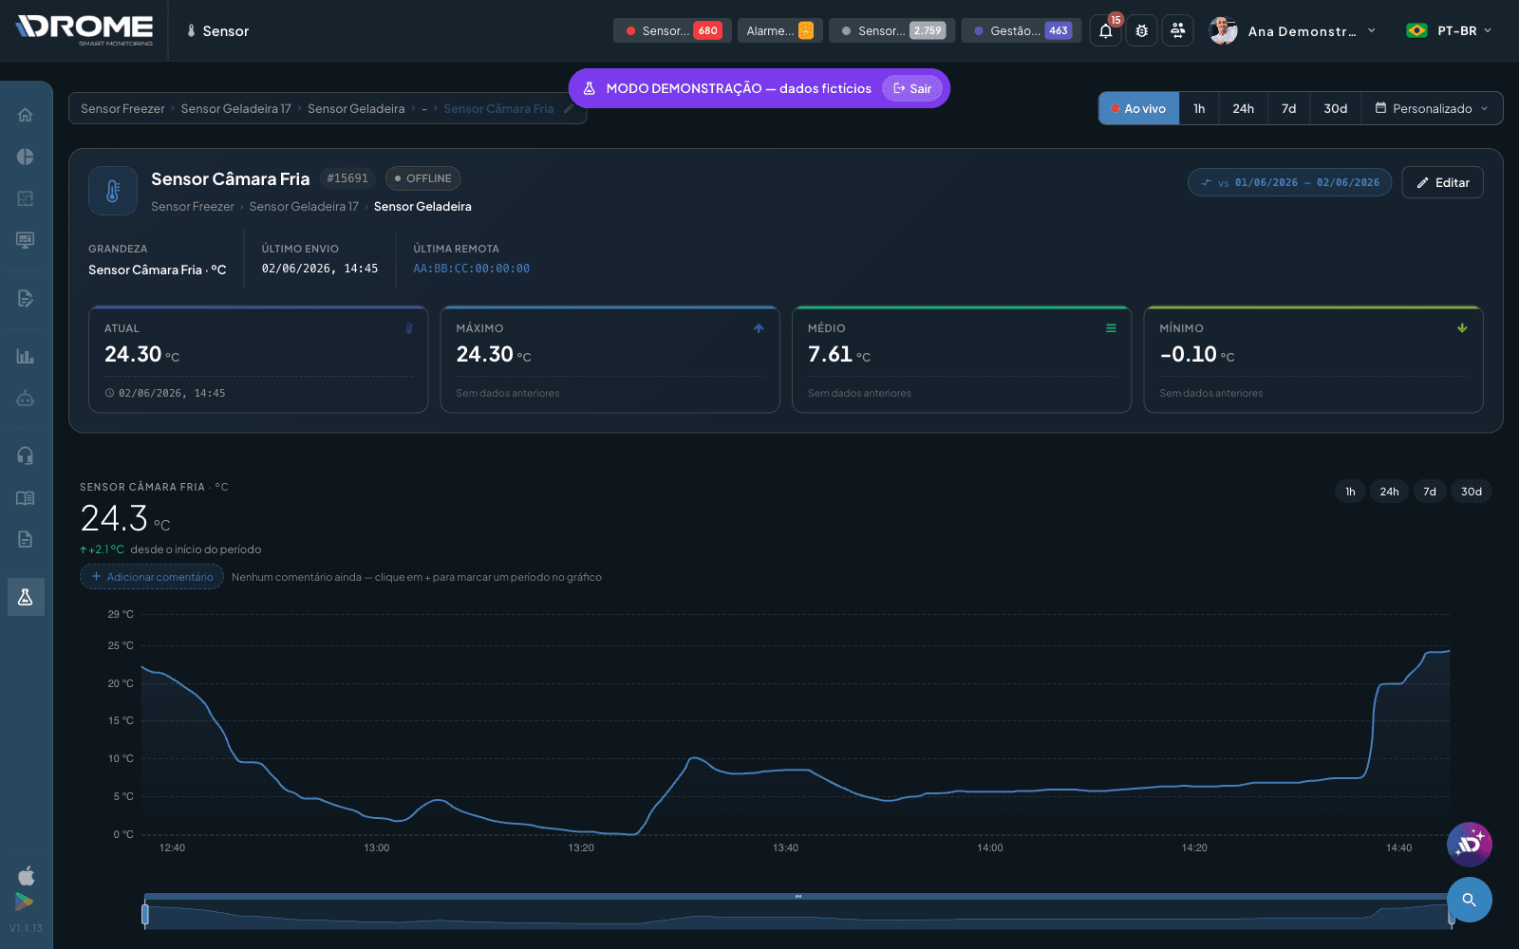Select the 7d chart range chip
The image size is (1519, 949).
pyautogui.click(x=1429, y=492)
